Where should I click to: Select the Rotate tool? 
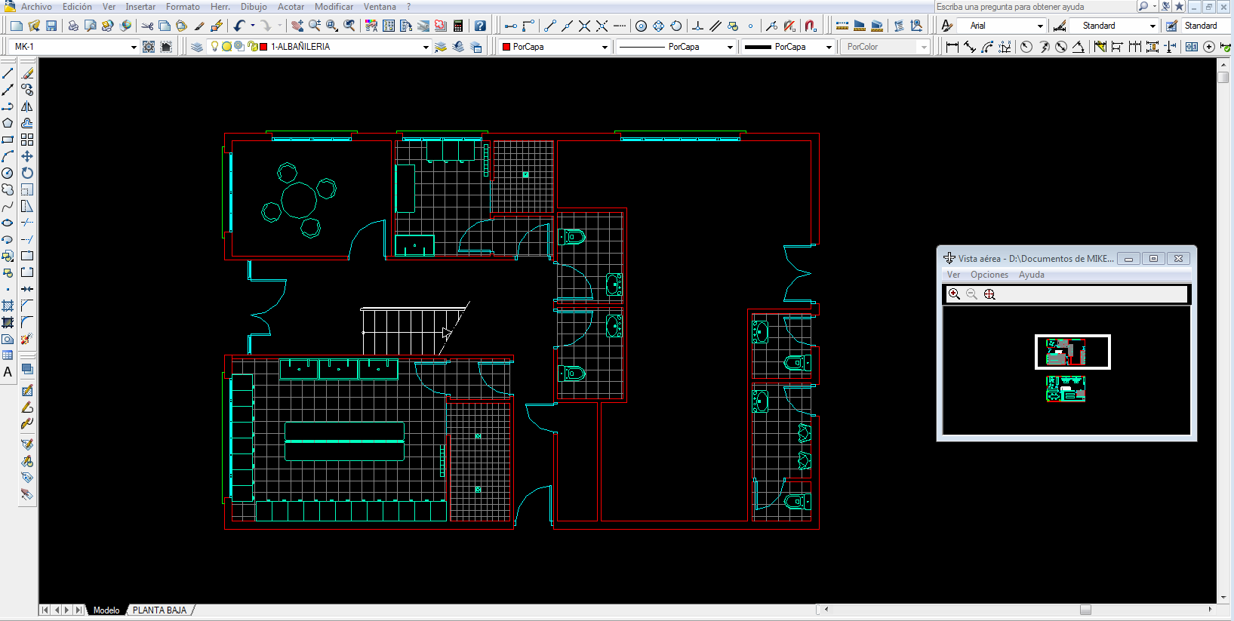coord(27,173)
